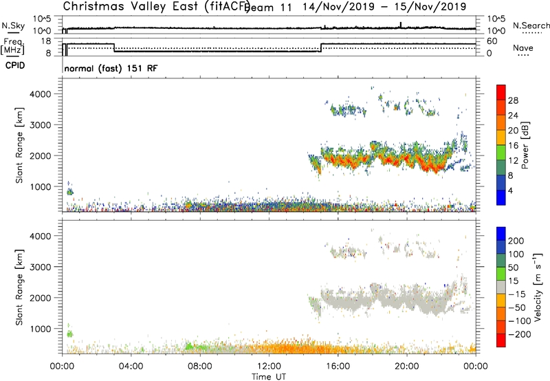Click the '-50' tick on Velocity colorbar
The image size is (550, 381).
point(516,307)
